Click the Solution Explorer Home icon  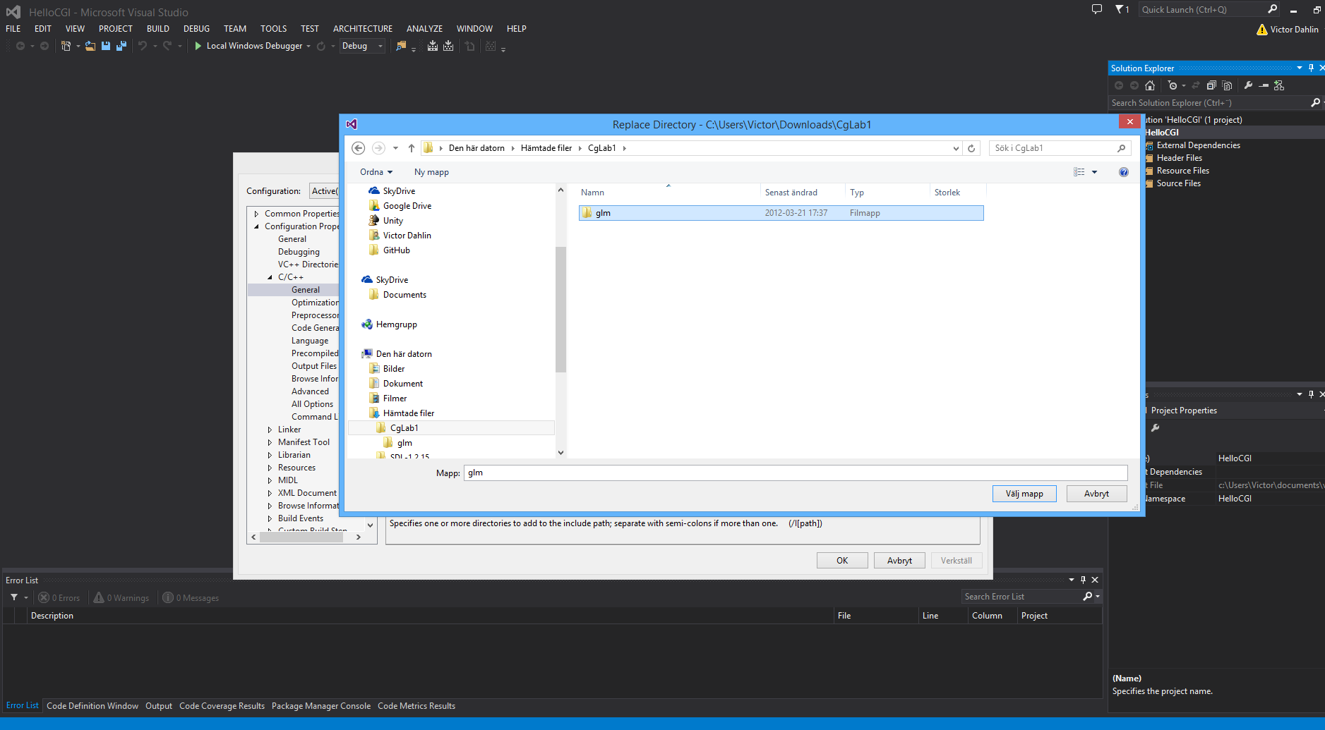point(1150,85)
